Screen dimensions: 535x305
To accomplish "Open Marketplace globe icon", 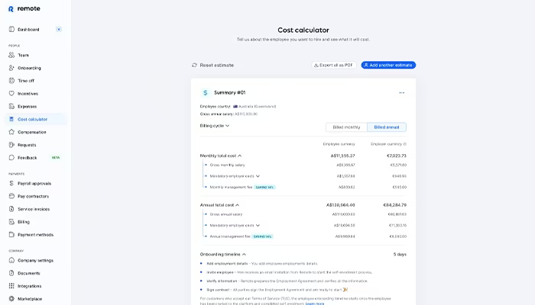I will point(11,299).
